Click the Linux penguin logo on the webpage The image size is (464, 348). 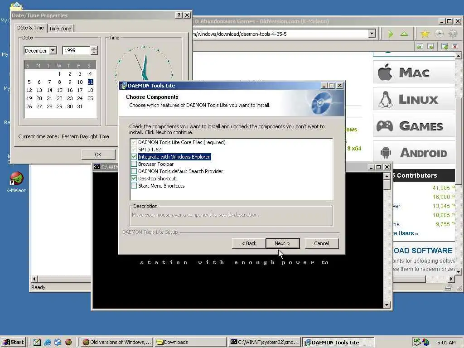coord(386,99)
